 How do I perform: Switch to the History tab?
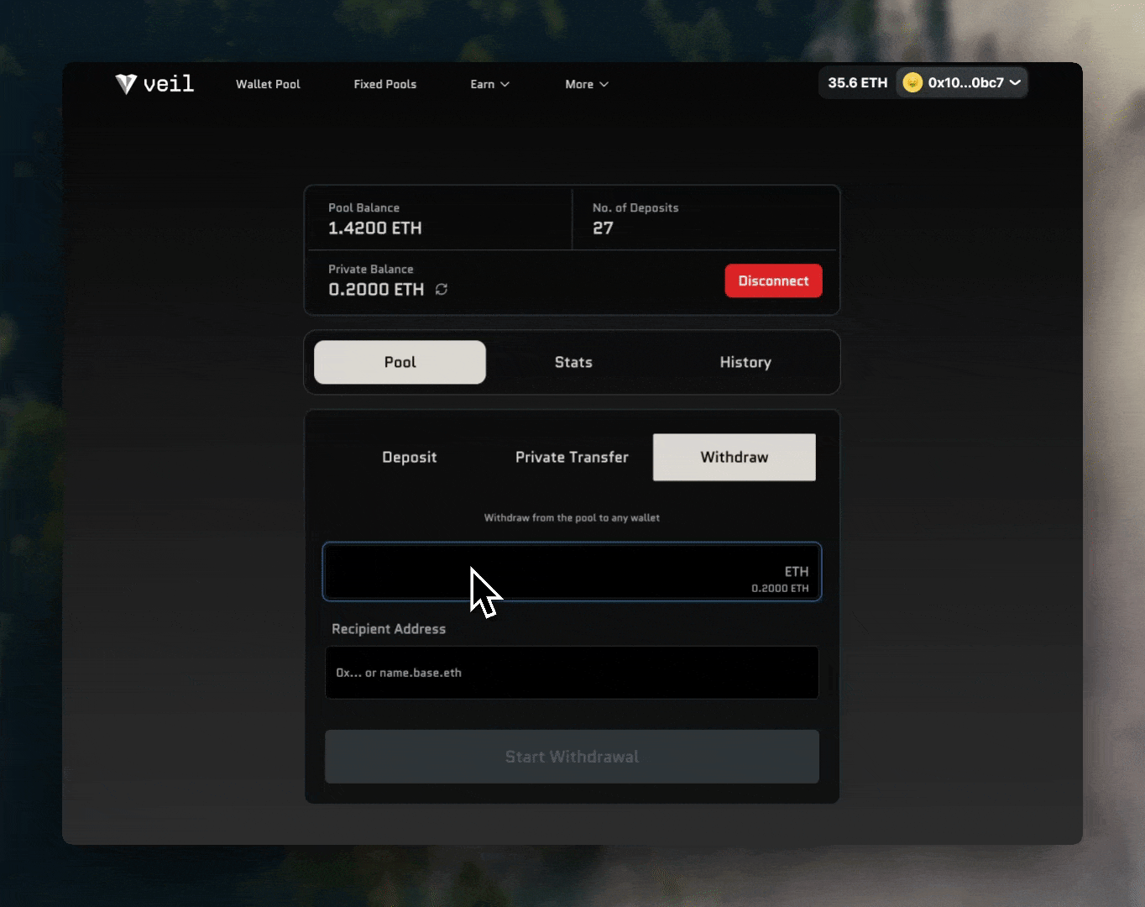pyautogui.click(x=745, y=362)
